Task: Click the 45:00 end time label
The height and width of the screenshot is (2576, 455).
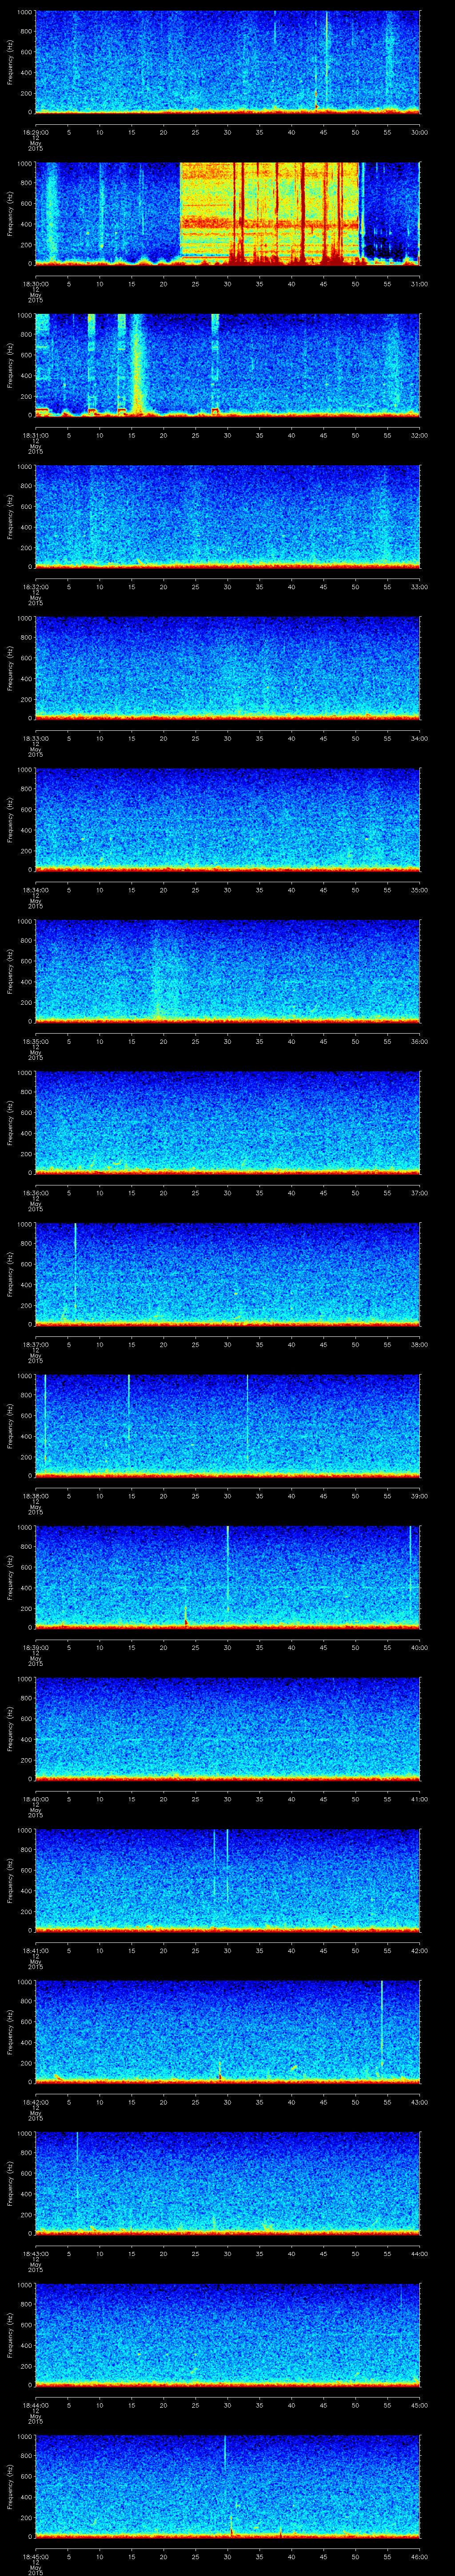Action: click(420, 2405)
